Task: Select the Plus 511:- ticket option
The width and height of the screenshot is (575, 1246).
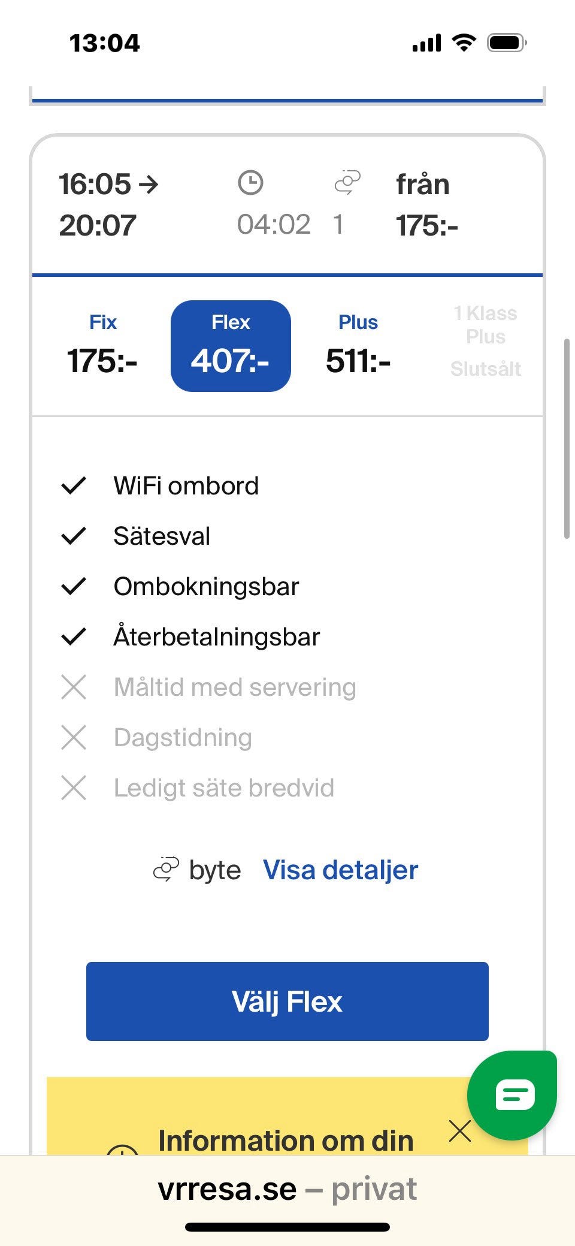Action: tap(358, 346)
